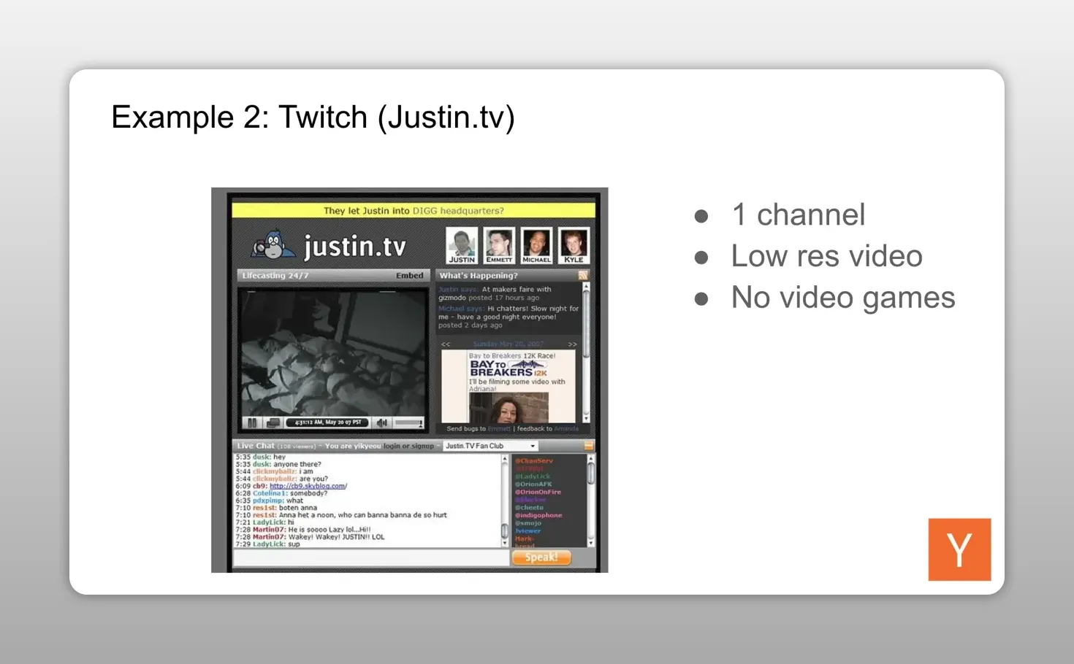Click the DIGG headquarters yellow banner link

pyautogui.click(x=458, y=211)
